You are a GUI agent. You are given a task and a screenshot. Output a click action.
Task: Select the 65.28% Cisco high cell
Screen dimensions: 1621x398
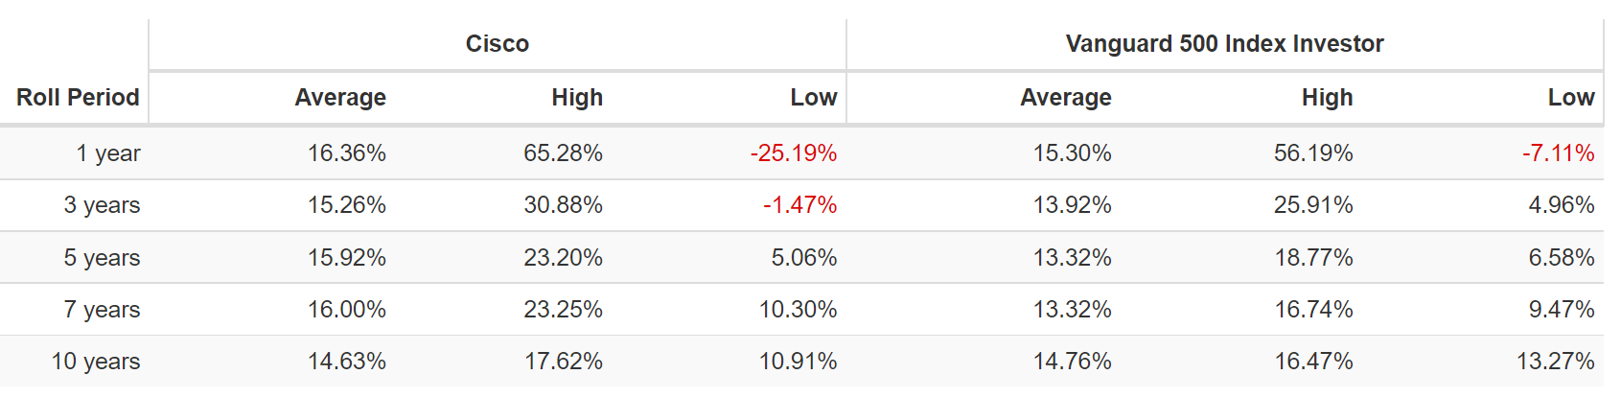pos(563,153)
